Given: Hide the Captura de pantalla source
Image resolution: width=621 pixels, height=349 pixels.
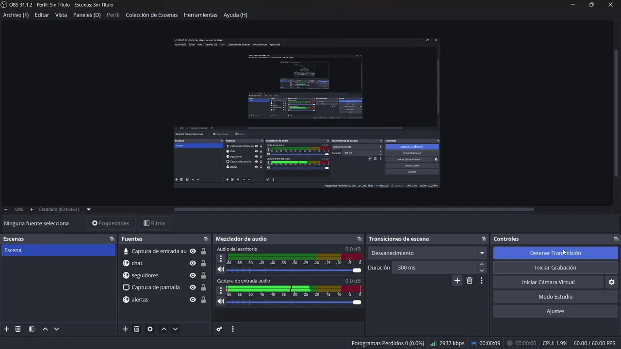Looking at the screenshot, I should (x=193, y=287).
